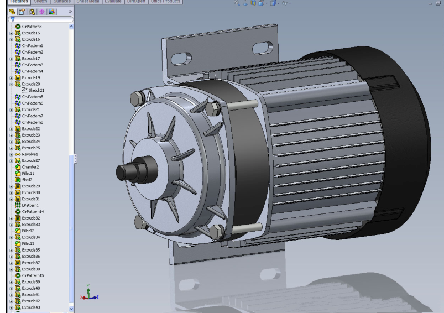Select Extrude25 in the feature tree
The height and width of the screenshot is (313, 444).
click(x=31, y=148)
